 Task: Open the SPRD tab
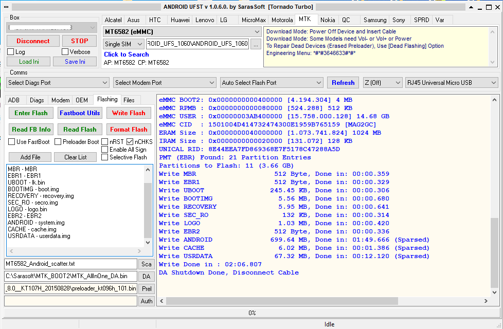pyautogui.click(x=421, y=20)
